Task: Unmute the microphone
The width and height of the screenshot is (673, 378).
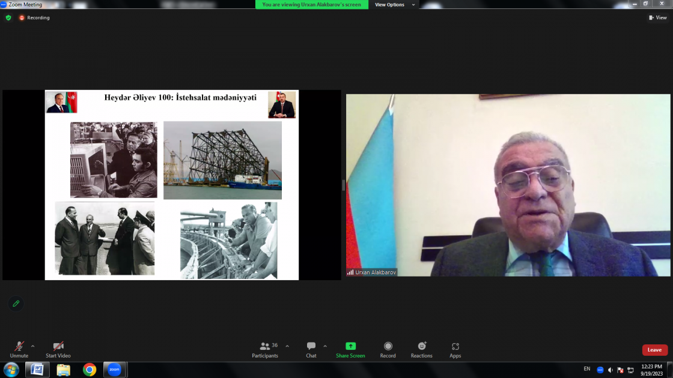Action: click(19, 349)
